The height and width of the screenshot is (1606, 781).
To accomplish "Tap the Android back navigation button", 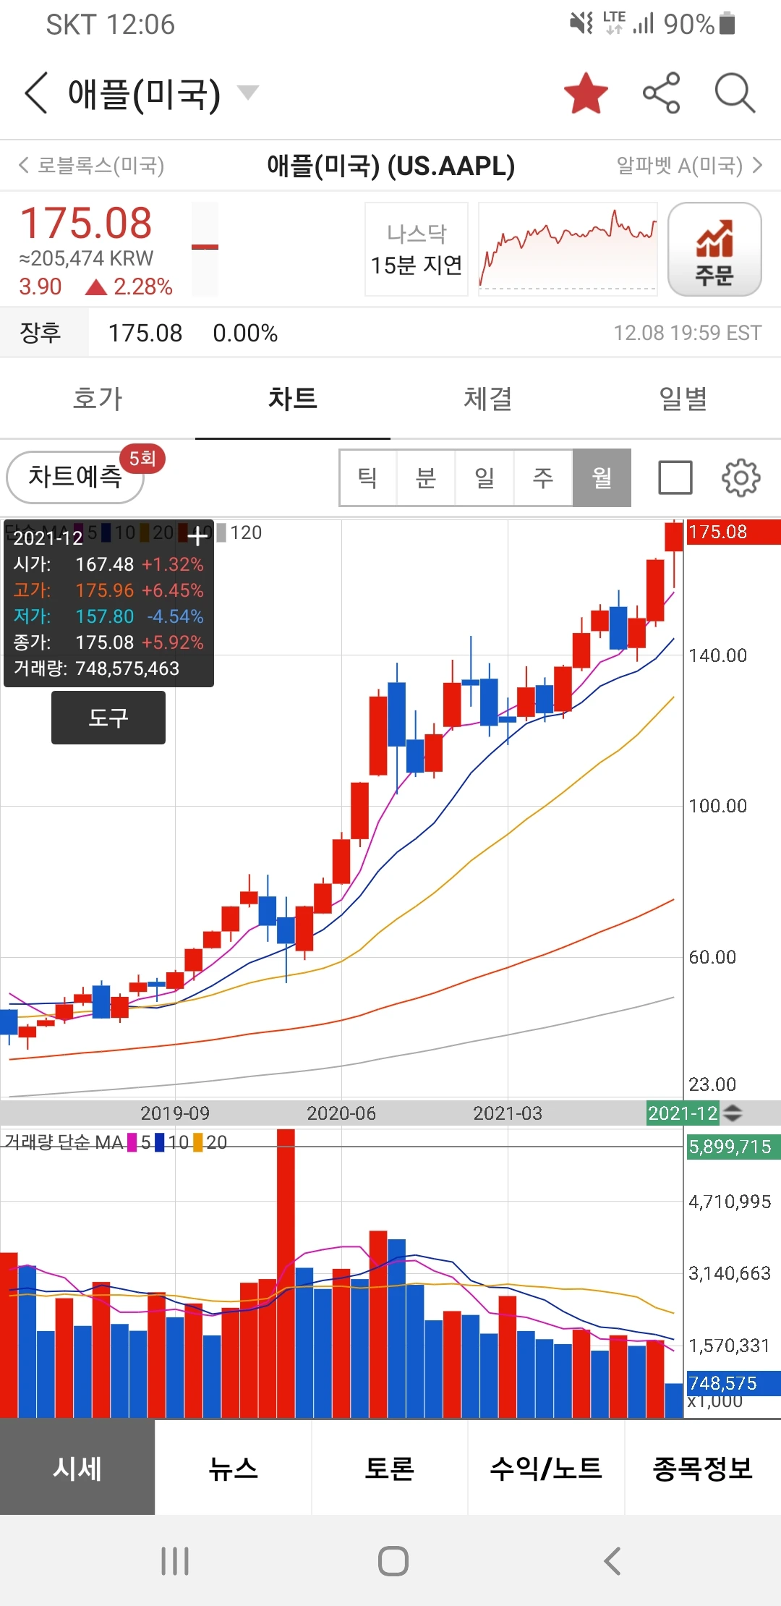I will click(x=613, y=1561).
